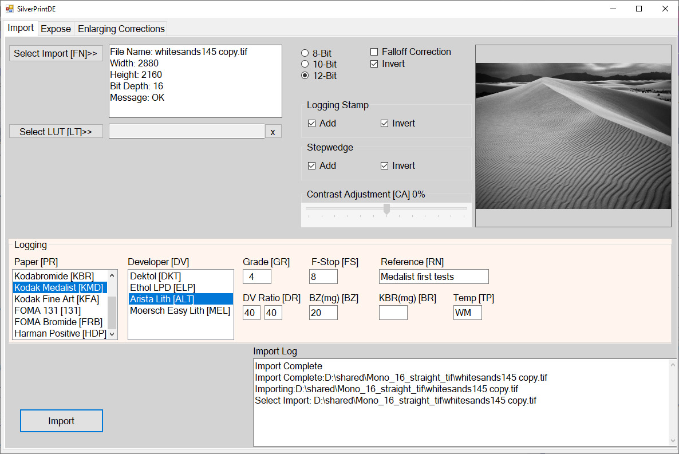The width and height of the screenshot is (679, 454).
Task: Enable the Falloff Correction checkbox
Action: (374, 52)
